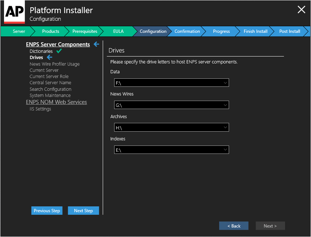Close the Platform Installer window
This screenshot has width=311, height=237.
coord(301,9)
